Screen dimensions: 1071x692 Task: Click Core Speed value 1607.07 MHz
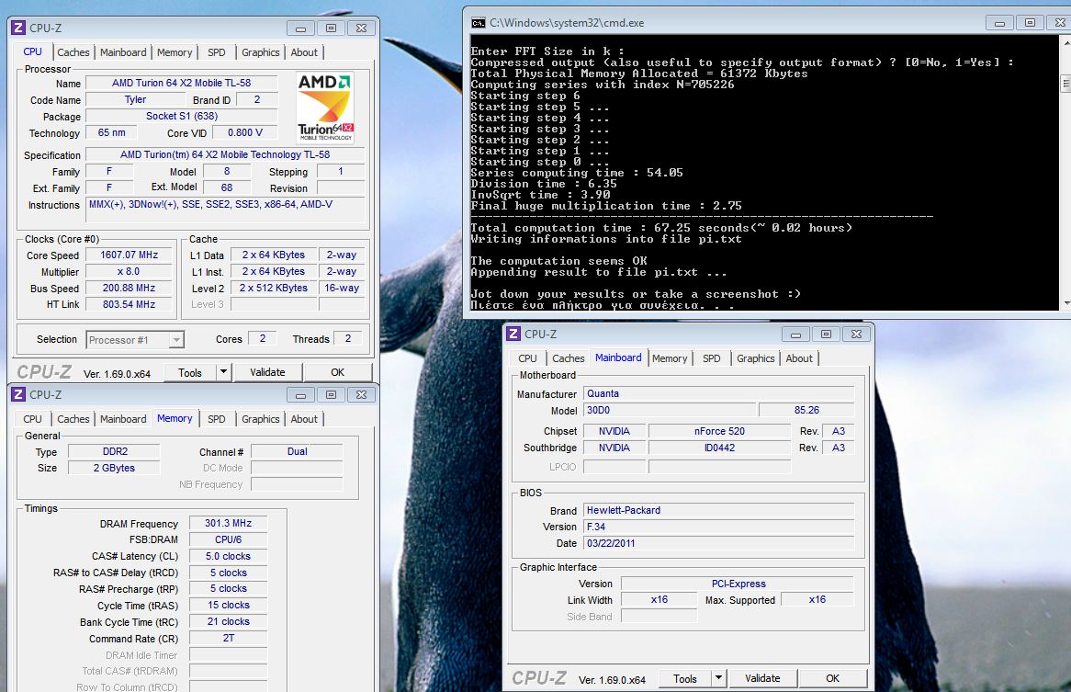coord(130,255)
